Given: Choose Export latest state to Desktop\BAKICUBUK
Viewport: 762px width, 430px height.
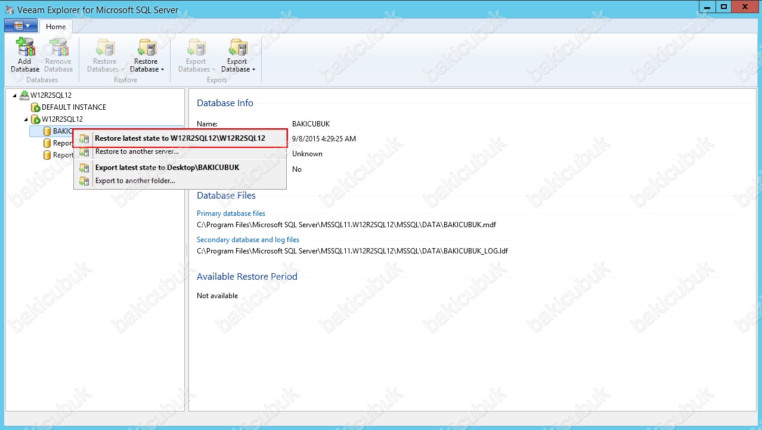Looking at the screenshot, I should [180, 168].
